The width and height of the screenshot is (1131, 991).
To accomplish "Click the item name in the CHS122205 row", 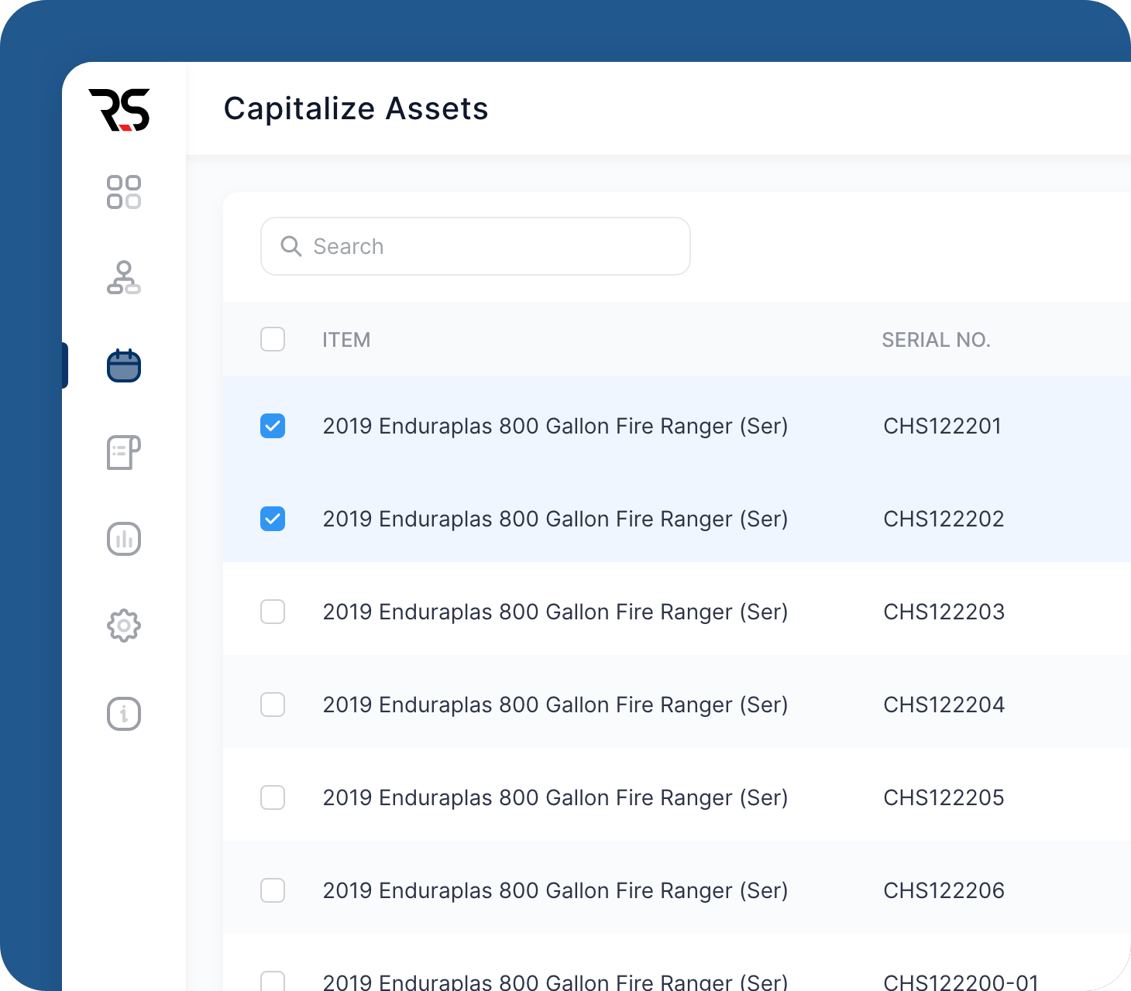I will click(555, 798).
